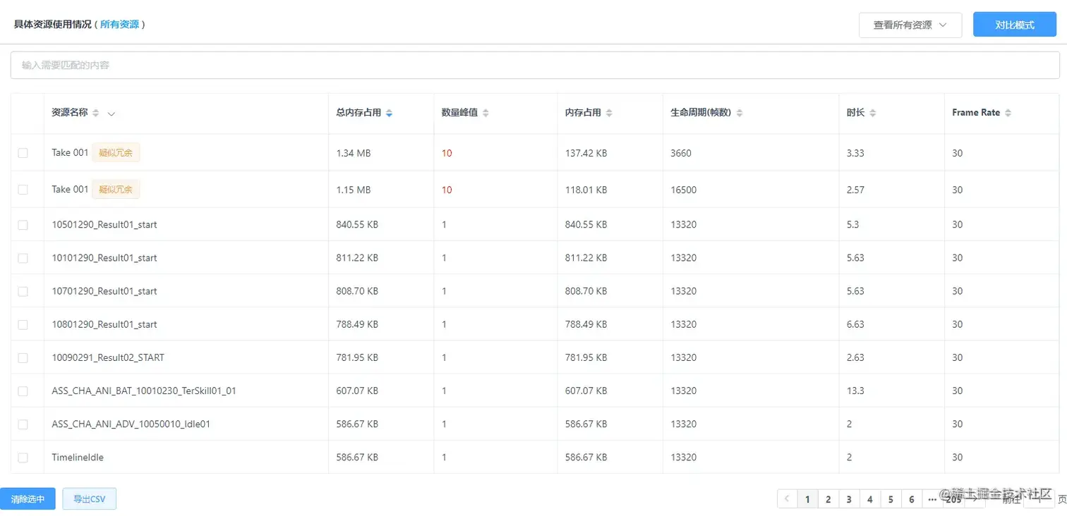Open the 所有资源 link
Screen dimensions: 1067x516
coord(121,23)
